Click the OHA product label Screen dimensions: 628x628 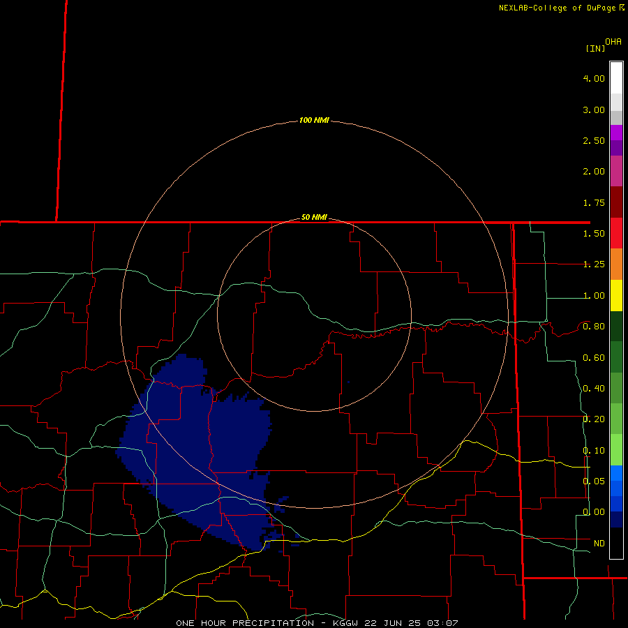click(x=613, y=42)
